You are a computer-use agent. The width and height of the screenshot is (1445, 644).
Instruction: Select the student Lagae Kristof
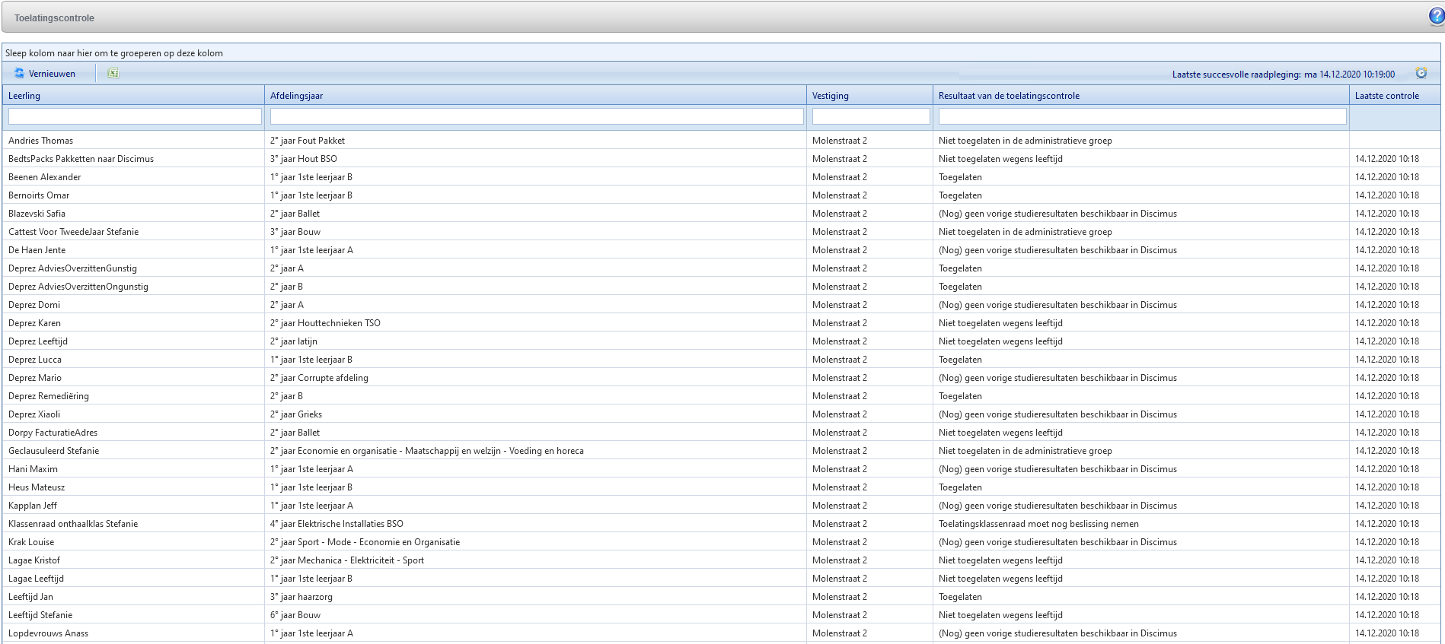(x=34, y=560)
